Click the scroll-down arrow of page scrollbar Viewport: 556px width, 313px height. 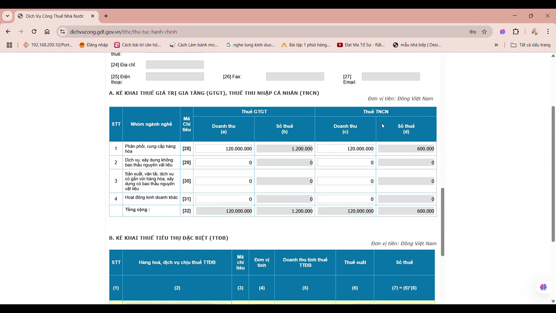(x=553, y=301)
